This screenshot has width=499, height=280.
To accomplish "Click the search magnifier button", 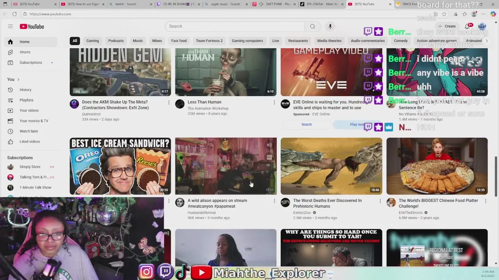I will tap(312, 26).
